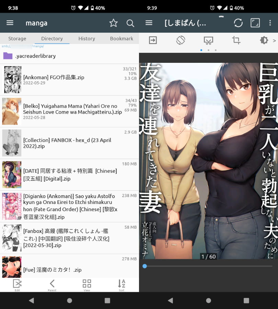The width and height of the screenshot is (278, 309).
Task: Tap the thumbnail of the Ankoman FGO archive
Action: pyautogui.click(x=12, y=80)
